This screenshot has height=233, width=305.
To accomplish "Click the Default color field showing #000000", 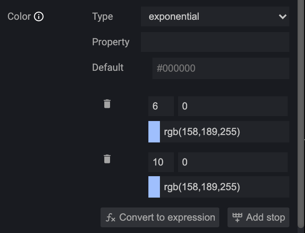I will click(221, 68).
